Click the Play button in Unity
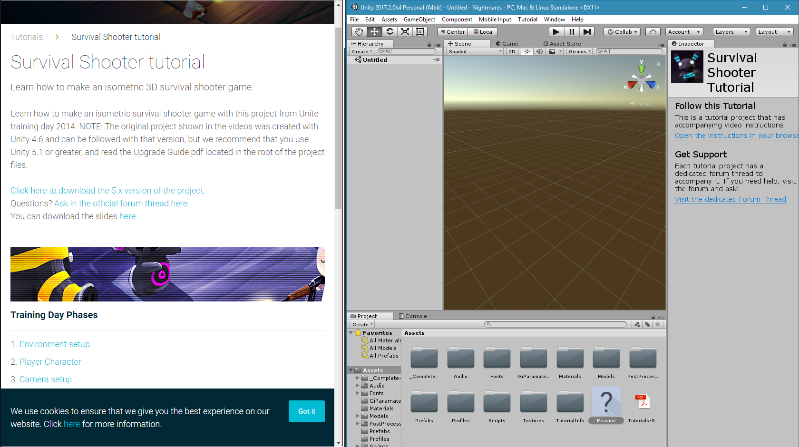799x447 pixels. tap(556, 32)
